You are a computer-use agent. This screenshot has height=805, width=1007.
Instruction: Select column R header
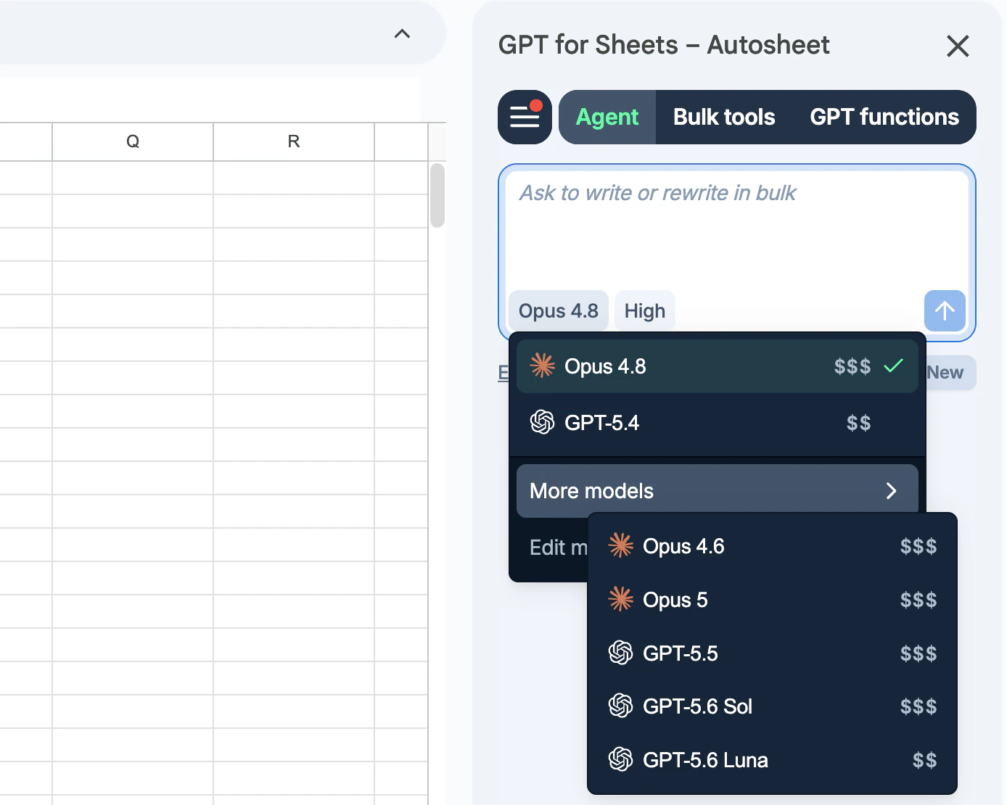(x=294, y=141)
